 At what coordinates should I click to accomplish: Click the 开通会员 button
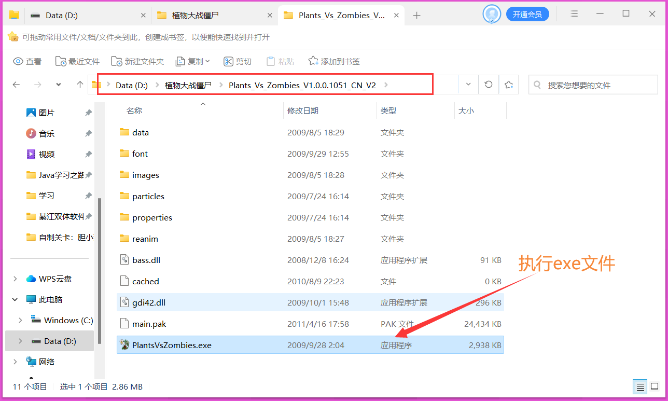click(x=527, y=15)
